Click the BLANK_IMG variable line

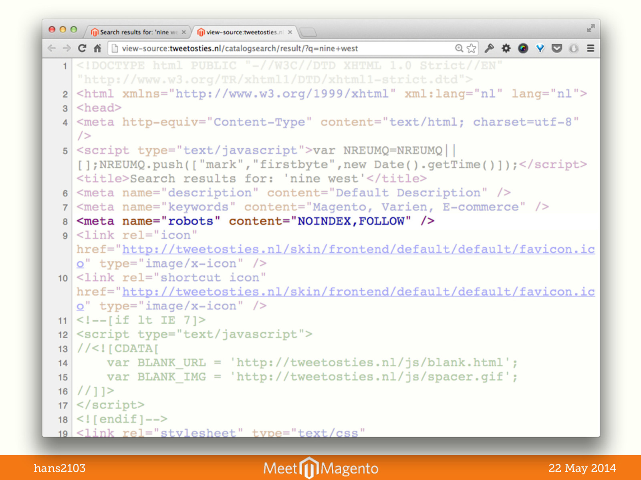click(x=312, y=377)
